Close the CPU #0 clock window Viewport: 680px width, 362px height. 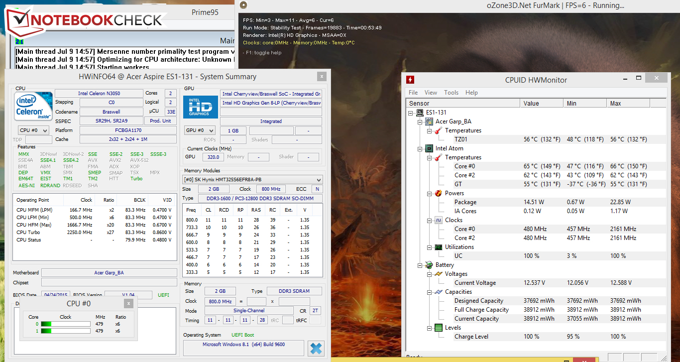pos(128,303)
